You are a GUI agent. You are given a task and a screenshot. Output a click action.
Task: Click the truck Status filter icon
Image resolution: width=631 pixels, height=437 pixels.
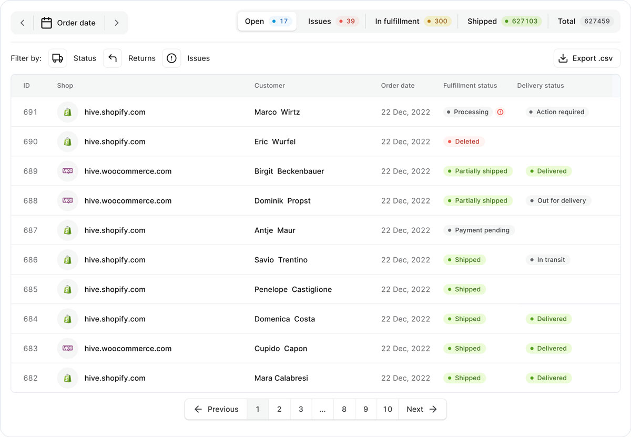click(58, 58)
